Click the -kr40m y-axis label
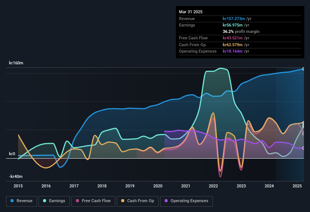This screenshot has width=310, height=212. tap(15, 176)
